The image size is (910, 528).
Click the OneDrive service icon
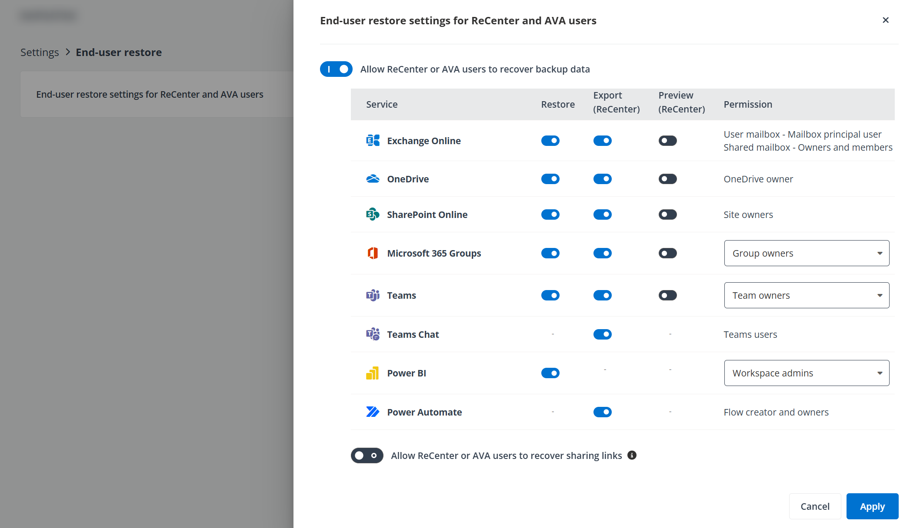click(x=372, y=178)
